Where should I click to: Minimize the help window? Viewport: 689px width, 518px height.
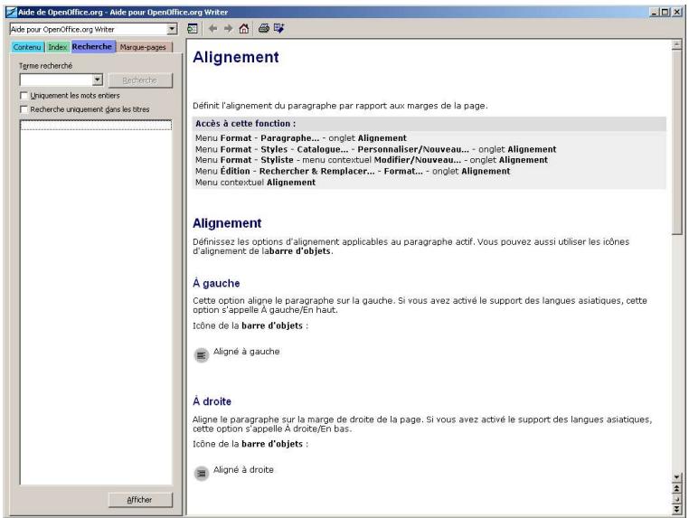(655, 13)
